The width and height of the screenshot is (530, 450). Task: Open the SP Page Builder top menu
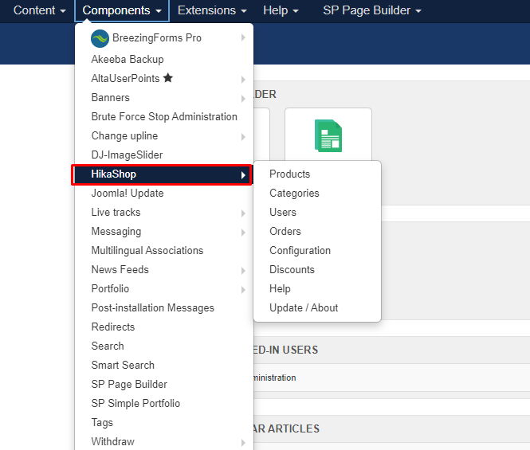coord(372,10)
